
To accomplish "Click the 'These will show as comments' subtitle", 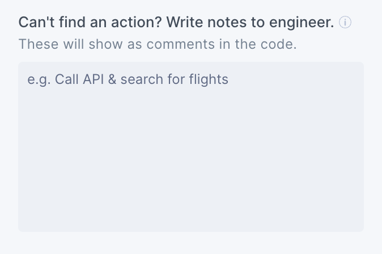I will [x=157, y=44].
